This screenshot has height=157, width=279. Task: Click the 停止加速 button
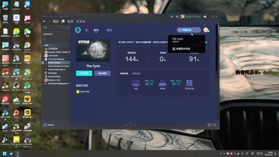click(102, 73)
